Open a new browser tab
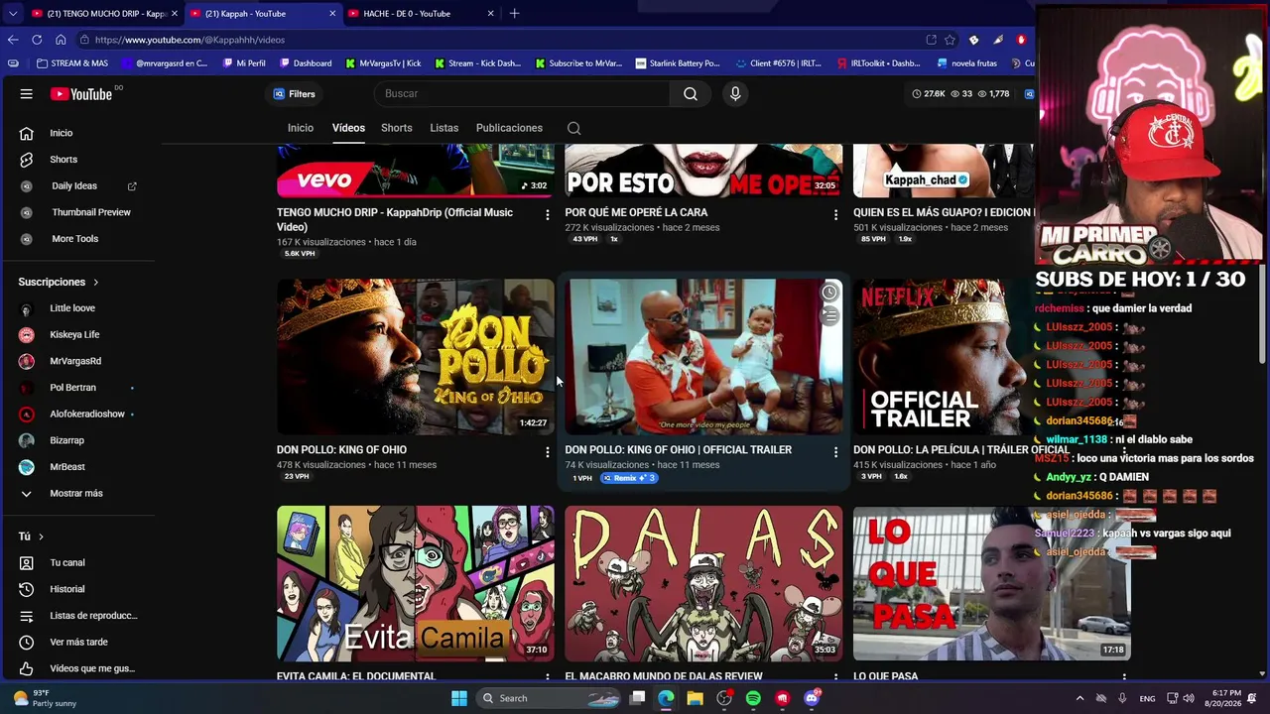 514,14
